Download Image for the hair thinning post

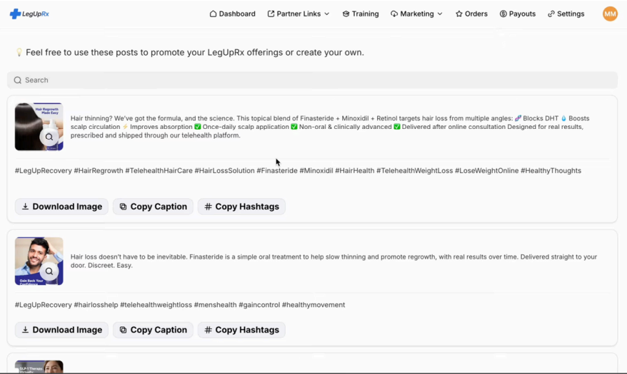coord(61,207)
